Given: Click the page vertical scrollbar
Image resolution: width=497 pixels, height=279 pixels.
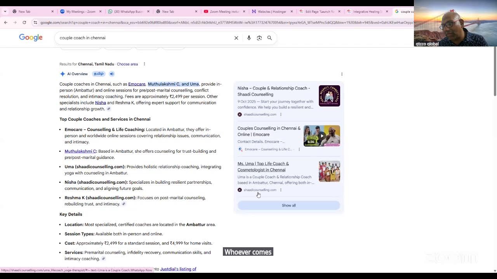Looking at the screenshot, I should click(x=495, y=71).
